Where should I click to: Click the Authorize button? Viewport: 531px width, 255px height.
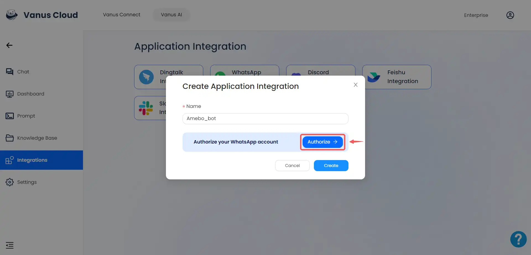coord(323,142)
